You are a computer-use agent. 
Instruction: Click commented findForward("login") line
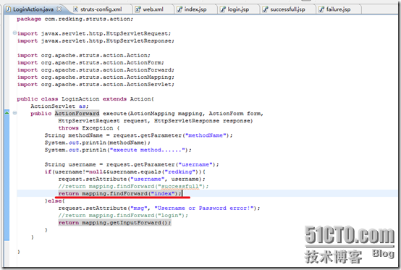point(123,216)
